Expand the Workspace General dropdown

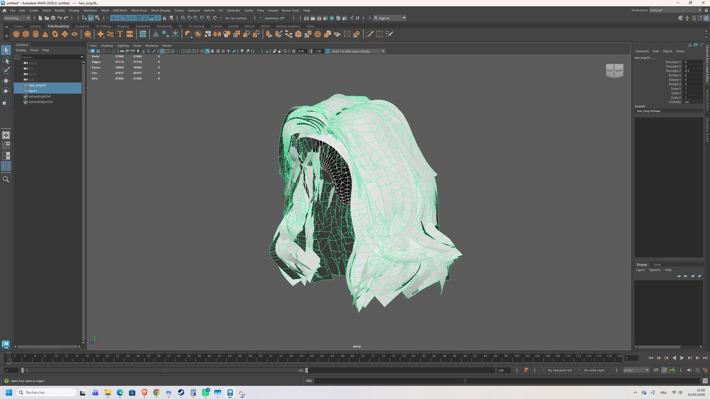click(x=675, y=10)
